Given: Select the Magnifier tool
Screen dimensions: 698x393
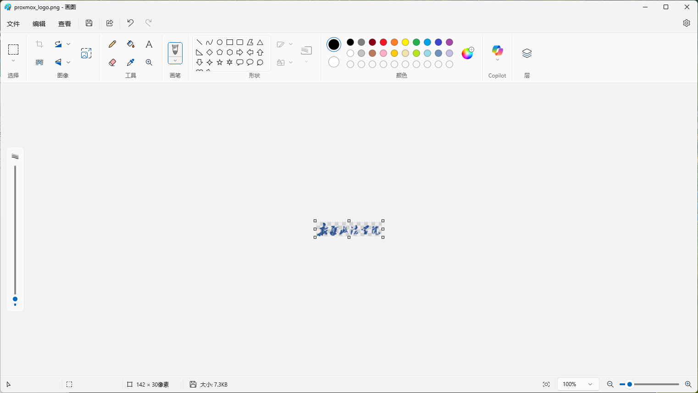Looking at the screenshot, I should [x=149, y=62].
